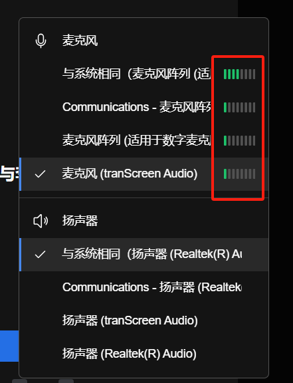Viewport: 293px width, 383px height.
Task: Choose Communications - 麦克风阵列 as microphone
Action: [144, 107]
